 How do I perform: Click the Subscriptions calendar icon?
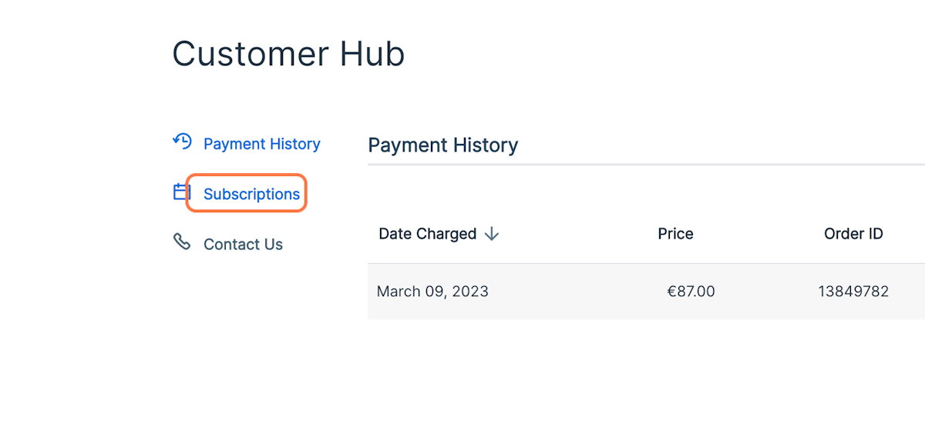pos(182,192)
